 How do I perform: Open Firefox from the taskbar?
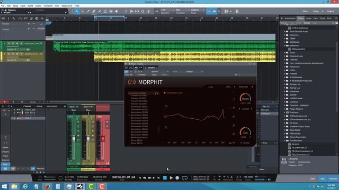click(x=47, y=186)
